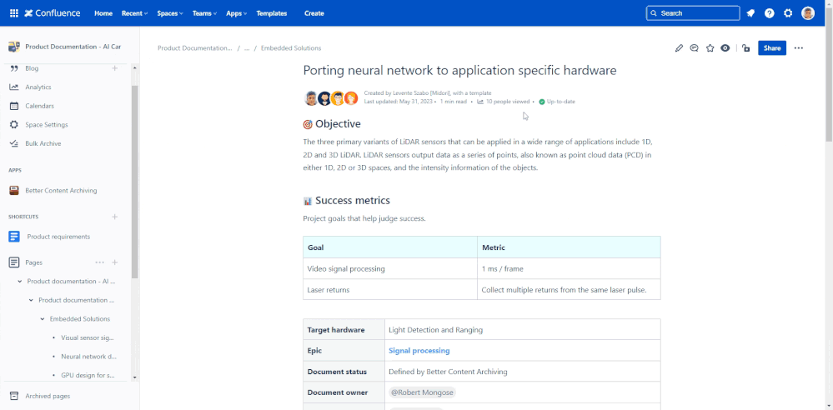Click the Confluence logo
The width and height of the screenshot is (833, 410).
[52, 13]
